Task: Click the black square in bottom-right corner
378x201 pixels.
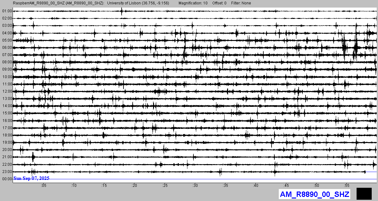Action: click(364, 193)
